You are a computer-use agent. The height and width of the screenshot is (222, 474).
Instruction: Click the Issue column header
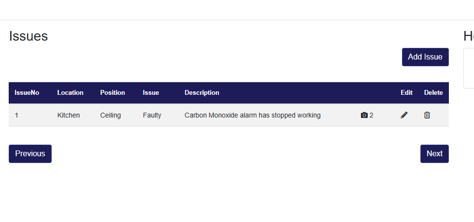pos(151,92)
